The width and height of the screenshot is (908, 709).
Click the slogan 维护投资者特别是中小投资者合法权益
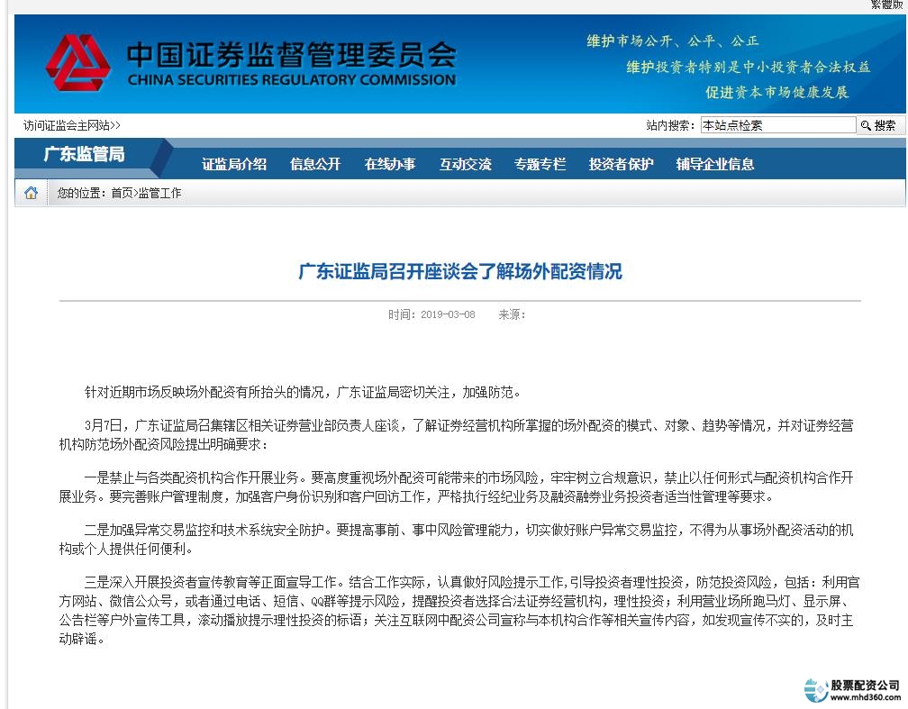click(749, 67)
